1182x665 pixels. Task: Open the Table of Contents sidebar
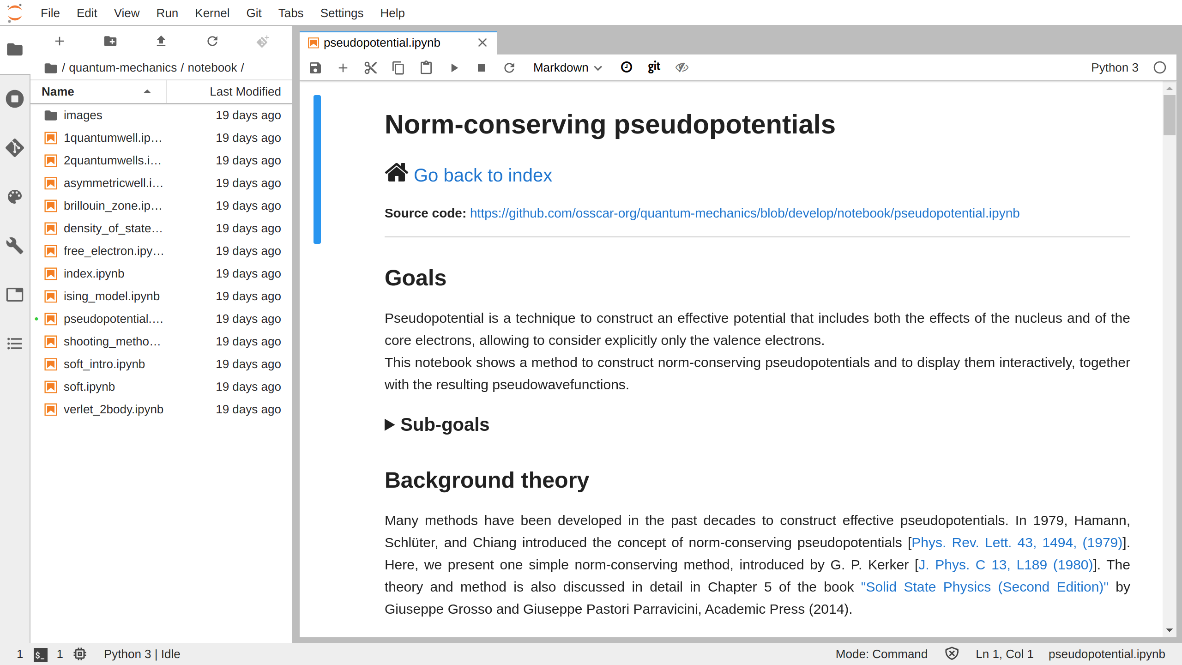15,344
